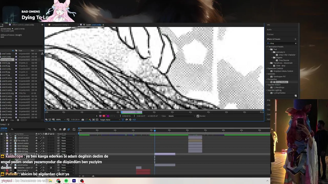
Task: Collapse the Animation Presets group
Action: click(x=267, y=47)
